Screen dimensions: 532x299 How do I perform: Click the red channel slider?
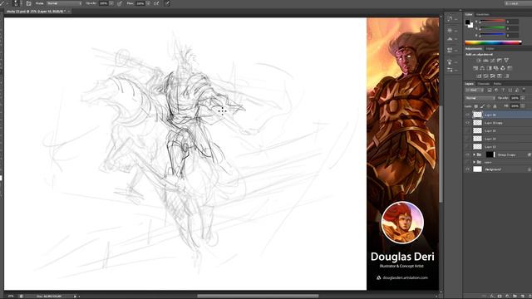point(492,22)
